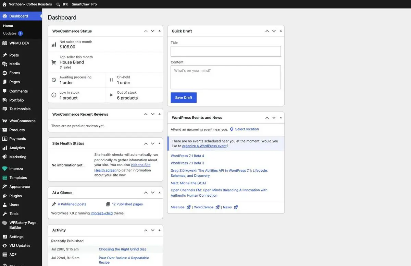411x266 pixels.
Task: Open the Low in stock 1 product stat
Action: 77,95
